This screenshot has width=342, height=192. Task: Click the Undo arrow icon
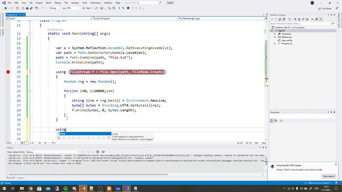37,9
